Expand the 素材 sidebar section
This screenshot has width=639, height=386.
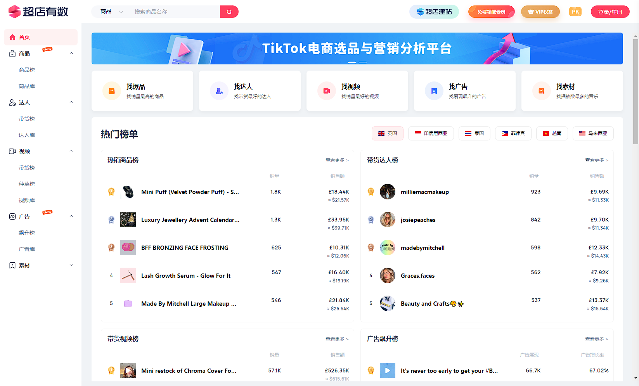(x=71, y=265)
